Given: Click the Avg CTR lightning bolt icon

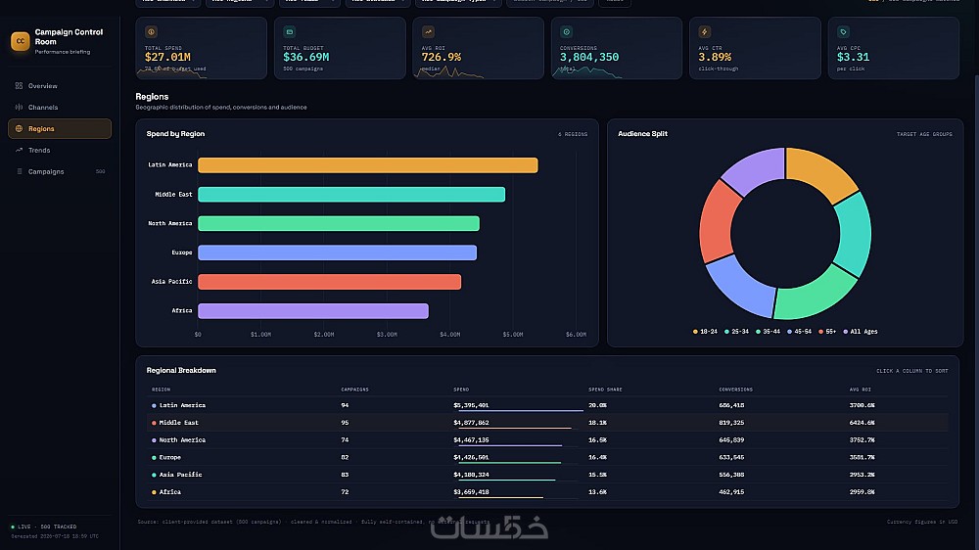Looking at the screenshot, I should [x=704, y=32].
